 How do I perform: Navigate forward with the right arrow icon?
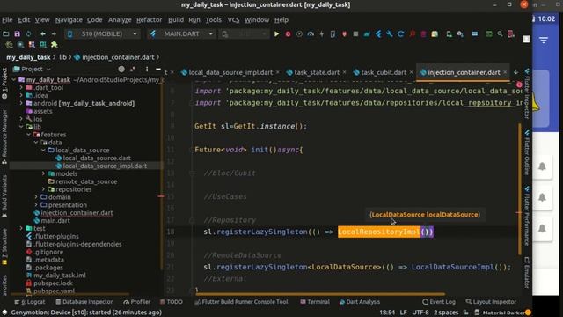[x=54, y=33]
